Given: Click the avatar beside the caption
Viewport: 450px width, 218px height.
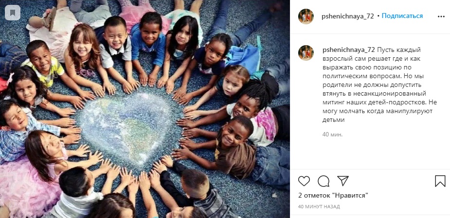Looking at the screenshot, I should (x=306, y=53).
